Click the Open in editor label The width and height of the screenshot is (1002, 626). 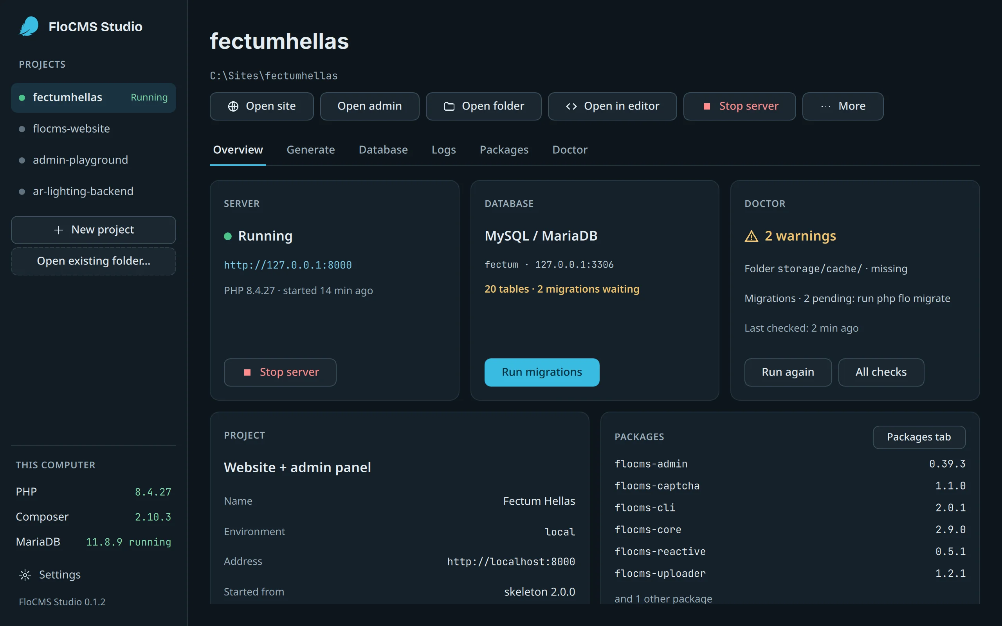(622, 106)
